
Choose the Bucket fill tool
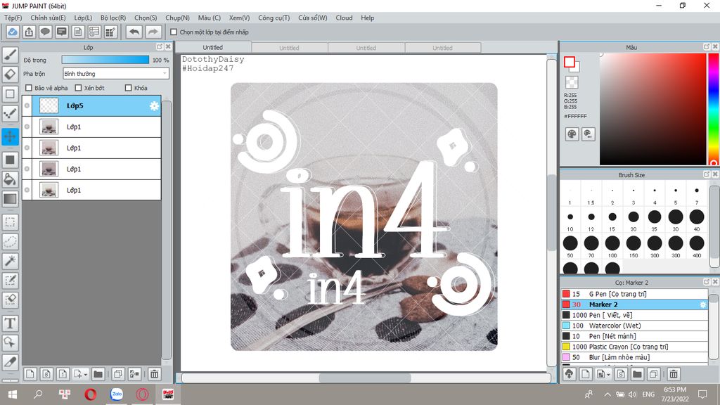click(x=10, y=179)
